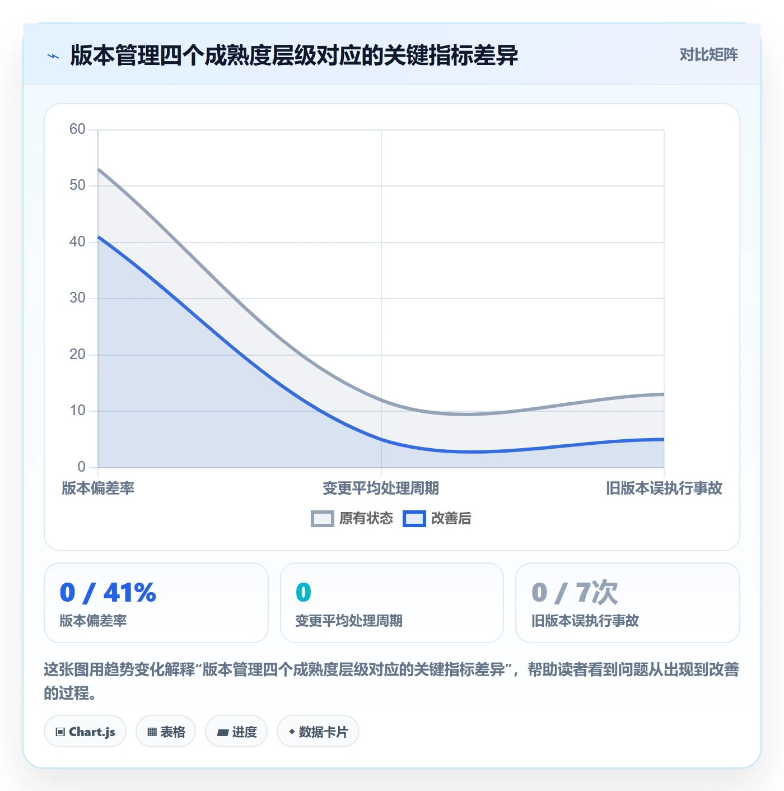The image size is (784, 791).
Task: Click the 版本偏差率 caption under 0 / 41%
Action: 93,621
